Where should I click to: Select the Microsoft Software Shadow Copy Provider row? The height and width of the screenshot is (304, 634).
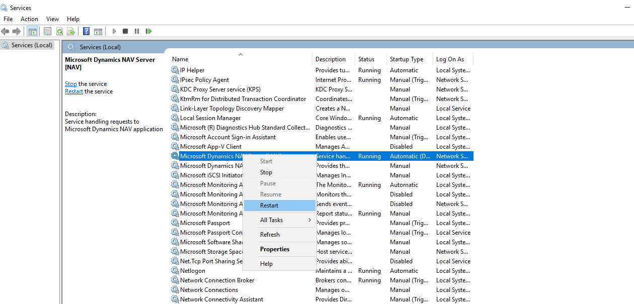322,242
